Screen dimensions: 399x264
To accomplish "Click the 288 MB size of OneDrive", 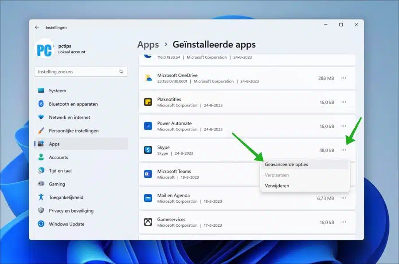I will 326,78.
